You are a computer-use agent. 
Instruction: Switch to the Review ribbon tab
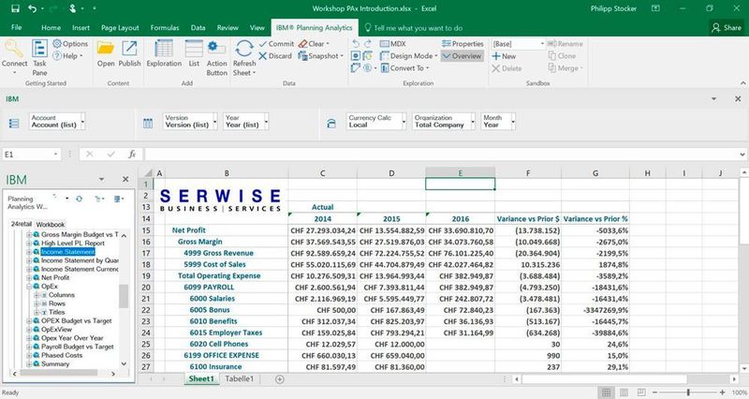tap(228, 28)
